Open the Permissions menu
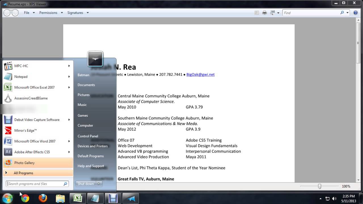Viewport: 363px width, 204px height. (x=51, y=13)
